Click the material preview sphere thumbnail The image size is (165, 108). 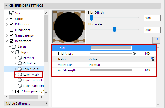(x=69, y=27)
